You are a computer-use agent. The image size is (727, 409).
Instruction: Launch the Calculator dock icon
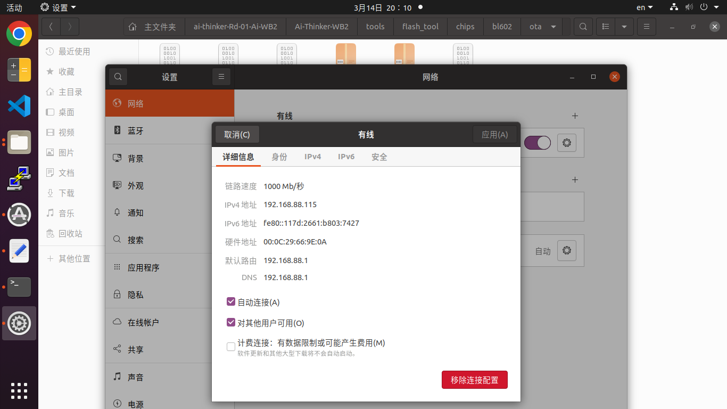click(19, 70)
